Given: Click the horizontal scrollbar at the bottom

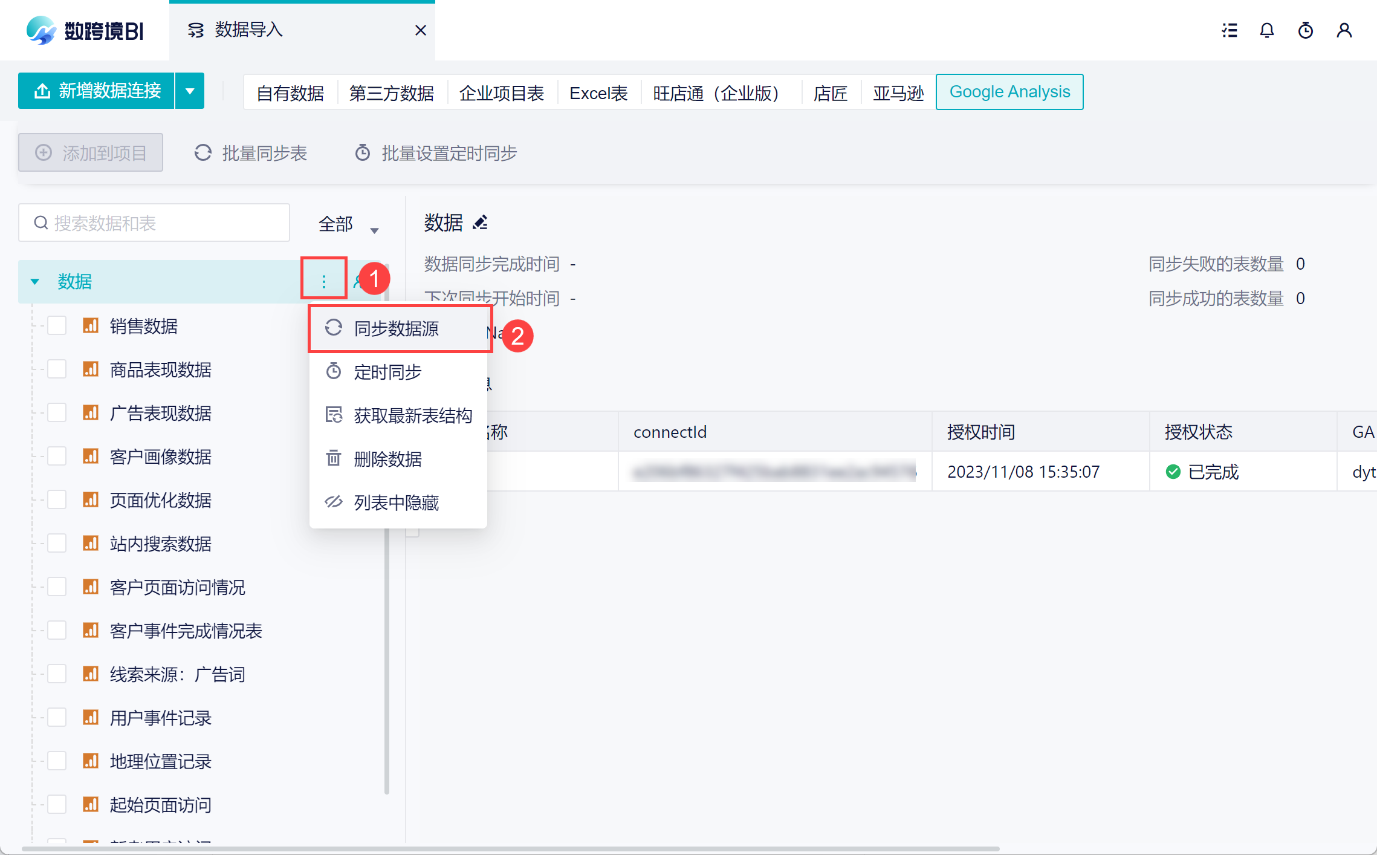Looking at the screenshot, I should [510, 849].
